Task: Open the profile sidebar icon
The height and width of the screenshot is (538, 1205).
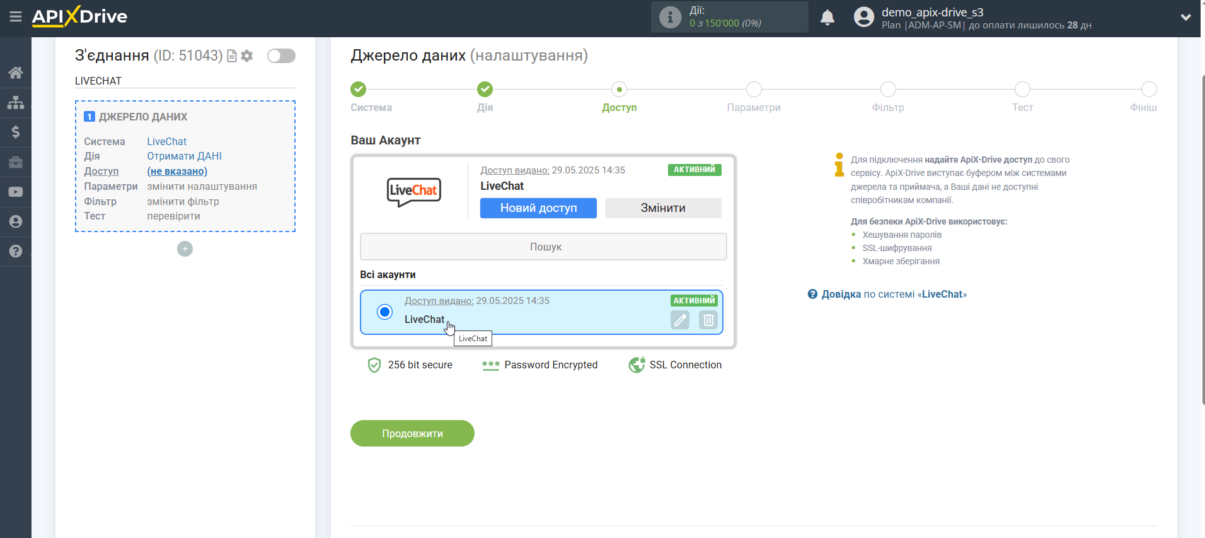Action: (x=16, y=221)
